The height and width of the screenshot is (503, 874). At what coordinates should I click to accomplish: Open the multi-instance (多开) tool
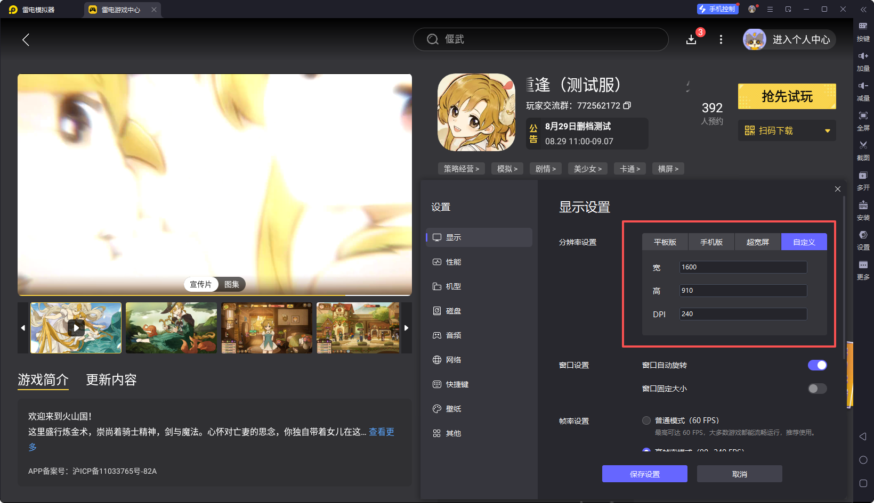coord(863,176)
